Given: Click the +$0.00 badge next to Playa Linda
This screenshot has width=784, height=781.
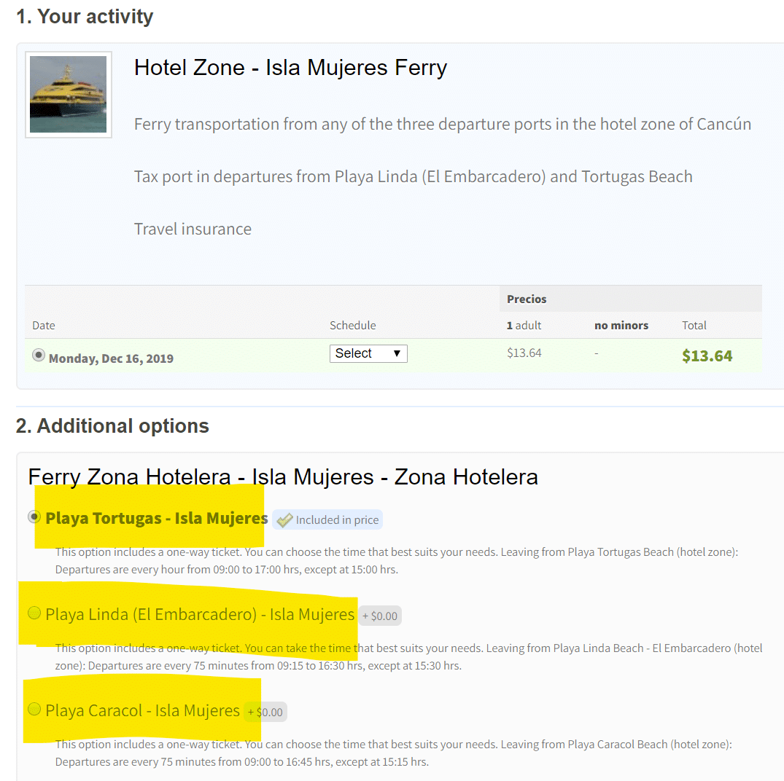Looking at the screenshot, I should coord(380,616).
